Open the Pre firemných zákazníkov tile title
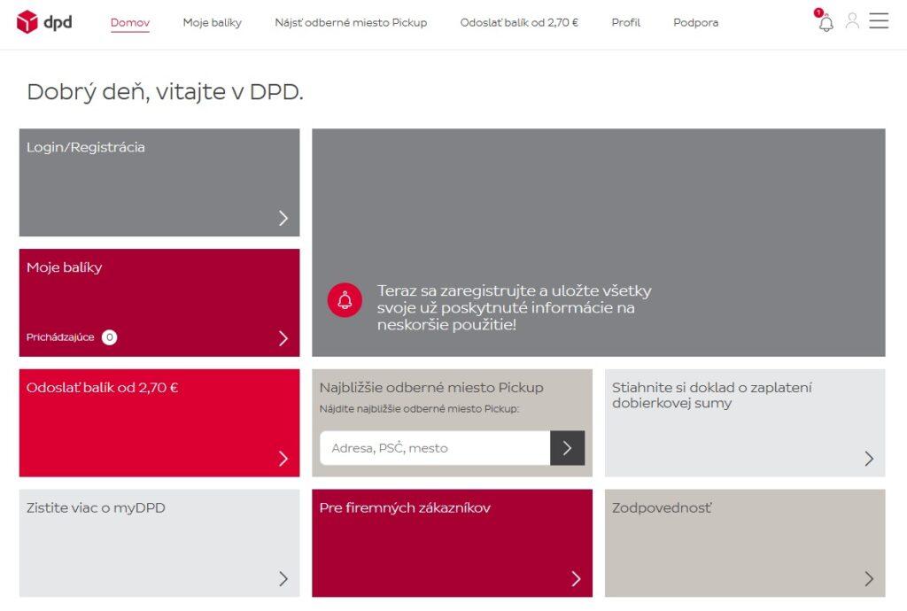907x611 pixels. [405, 508]
